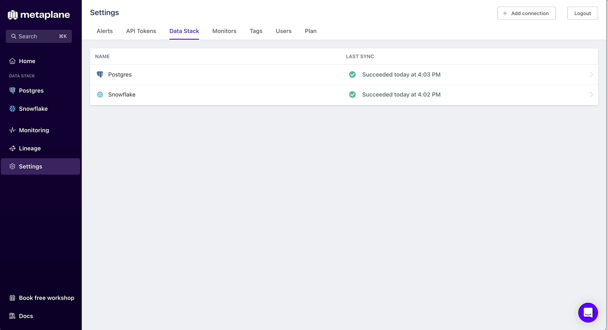This screenshot has width=608, height=330.
Task: Click the LAST SYNC column header
Action: 360,57
